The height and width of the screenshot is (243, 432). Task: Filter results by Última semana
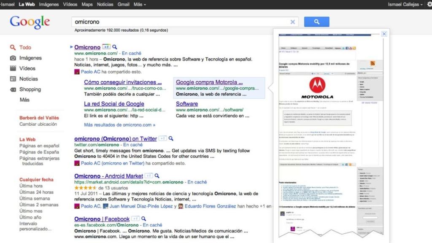click(34, 198)
